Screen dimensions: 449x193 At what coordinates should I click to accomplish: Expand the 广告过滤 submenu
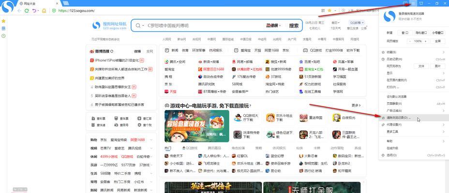tap(444, 110)
